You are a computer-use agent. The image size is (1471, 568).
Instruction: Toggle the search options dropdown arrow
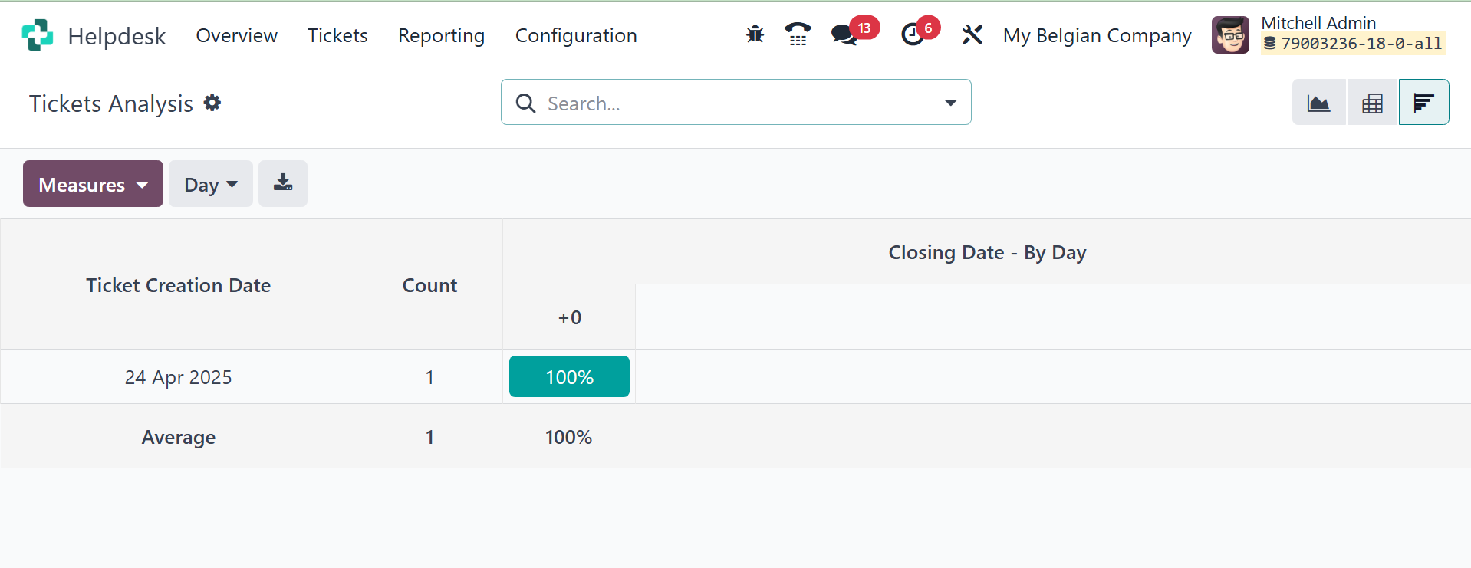[950, 102]
